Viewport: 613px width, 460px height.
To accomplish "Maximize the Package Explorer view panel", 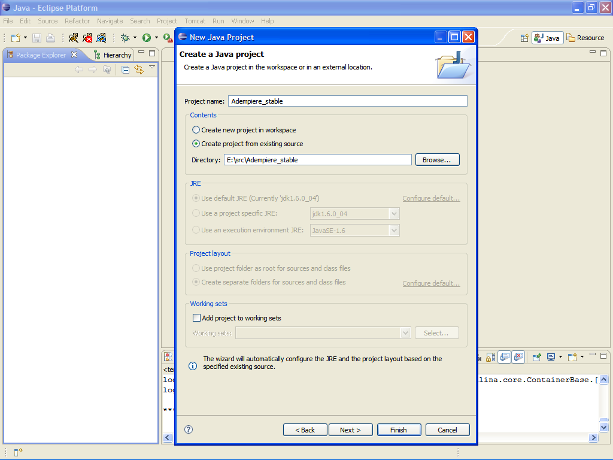I will tap(153, 53).
